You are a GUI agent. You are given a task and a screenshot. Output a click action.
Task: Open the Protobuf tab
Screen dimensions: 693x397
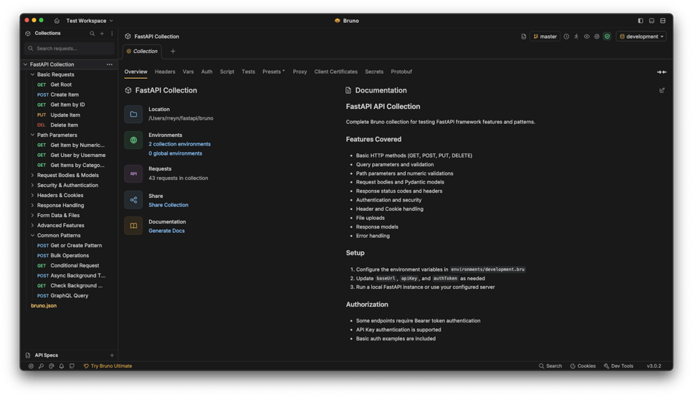coord(401,72)
